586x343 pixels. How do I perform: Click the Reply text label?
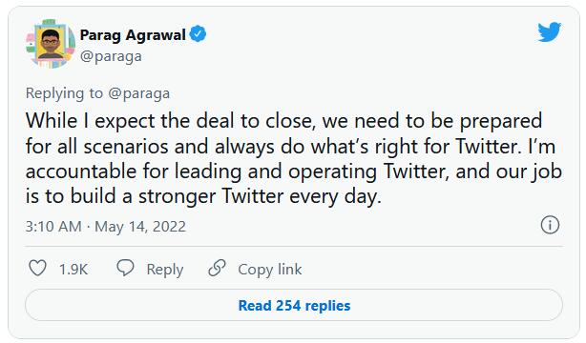pos(165,270)
